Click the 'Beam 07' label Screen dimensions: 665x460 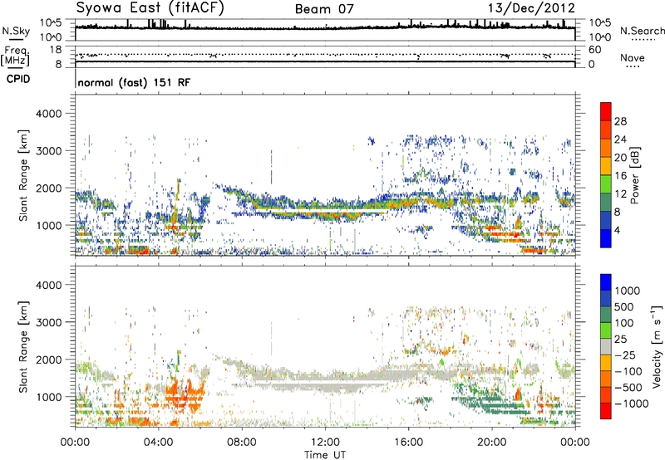click(324, 9)
